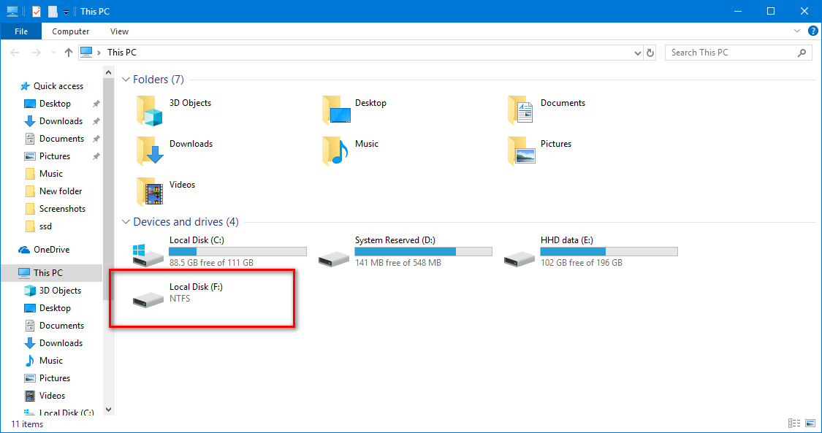Click the Search This PC field
The height and width of the screenshot is (433, 822).
click(738, 53)
